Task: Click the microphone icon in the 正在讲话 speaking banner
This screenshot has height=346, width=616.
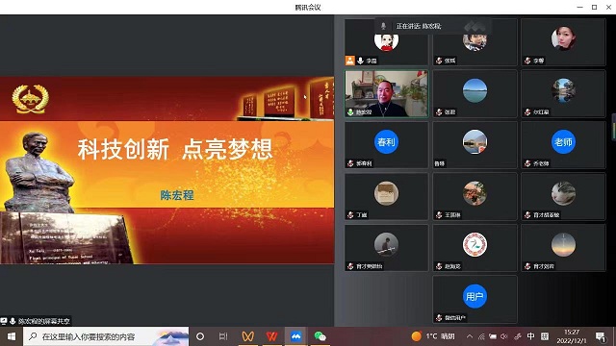Action: click(x=383, y=26)
